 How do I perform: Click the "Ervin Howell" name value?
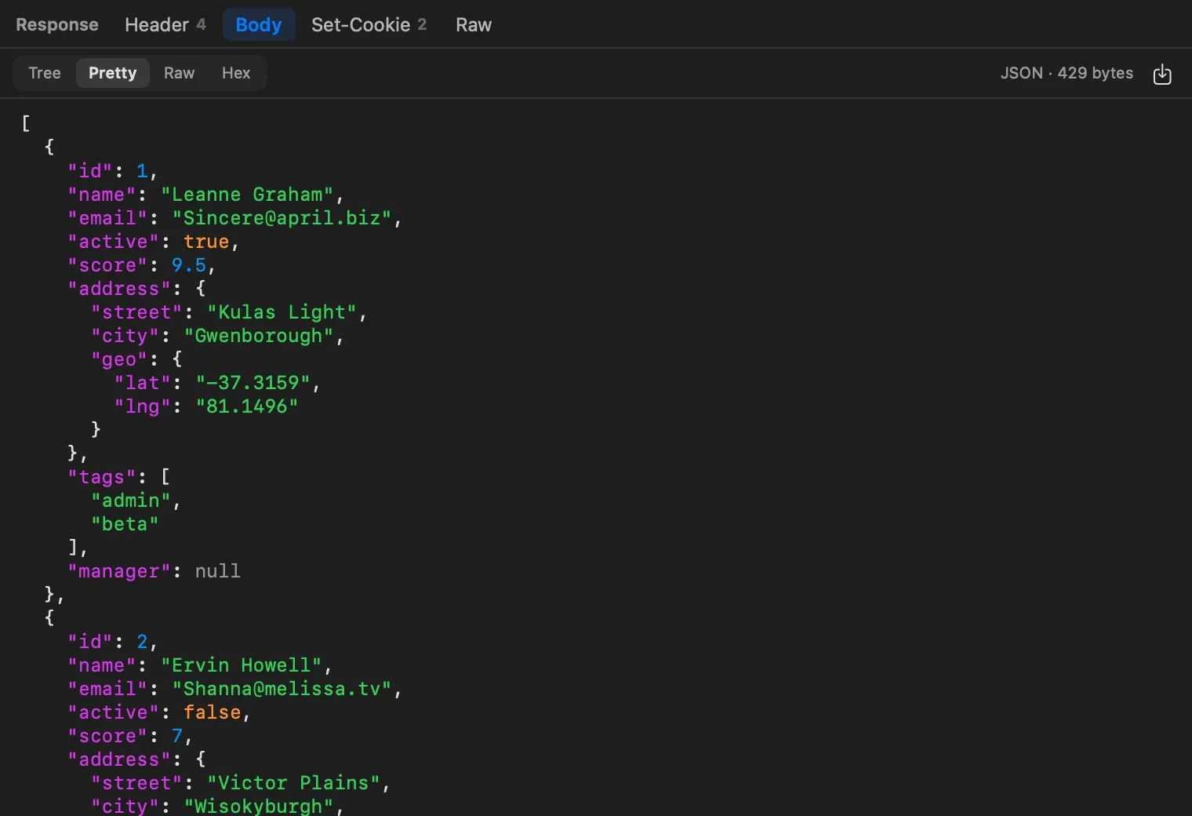point(242,665)
